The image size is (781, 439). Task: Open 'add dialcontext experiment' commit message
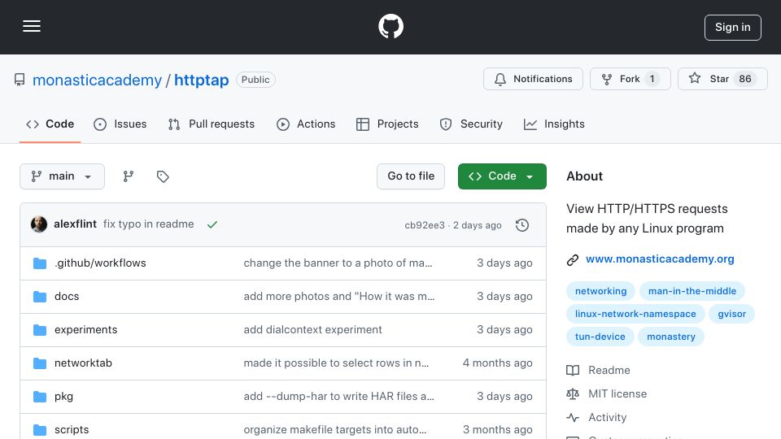(x=312, y=329)
